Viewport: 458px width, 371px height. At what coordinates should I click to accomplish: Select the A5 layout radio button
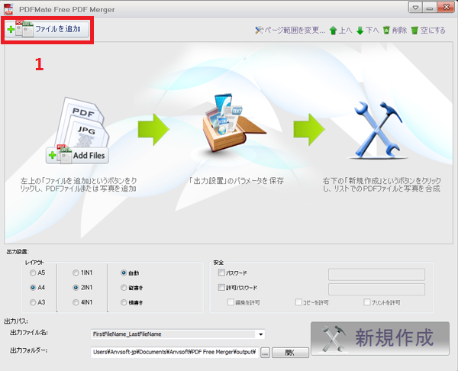point(33,273)
